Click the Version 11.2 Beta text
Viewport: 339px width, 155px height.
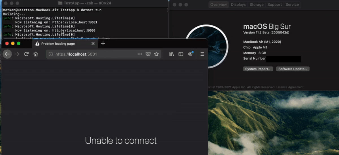(266, 32)
